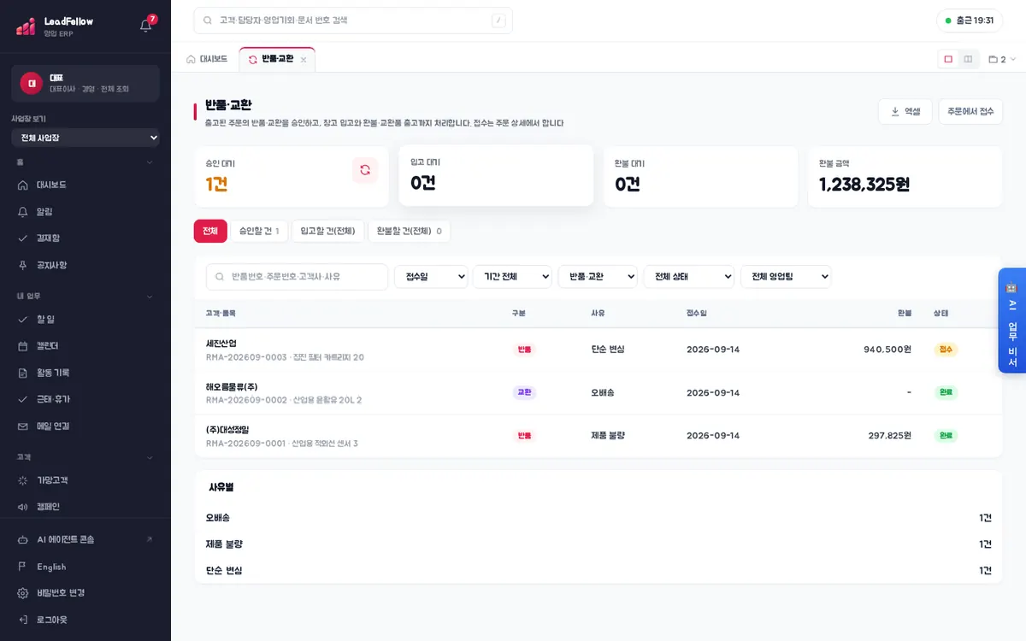Click the 940,500원 refund amount

[887, 350]
